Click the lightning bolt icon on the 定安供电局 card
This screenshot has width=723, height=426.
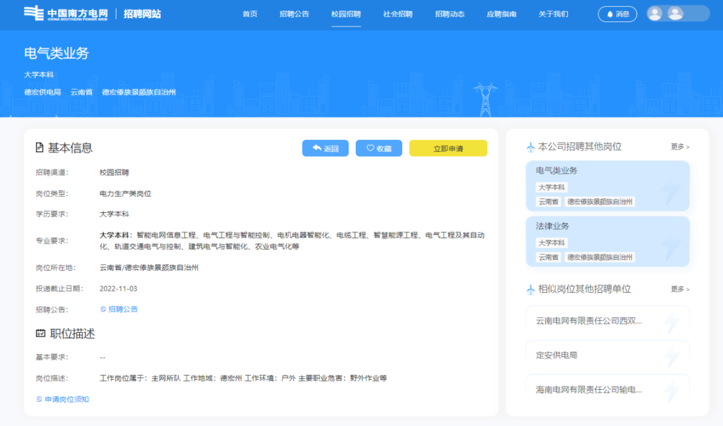click(672, 356)
